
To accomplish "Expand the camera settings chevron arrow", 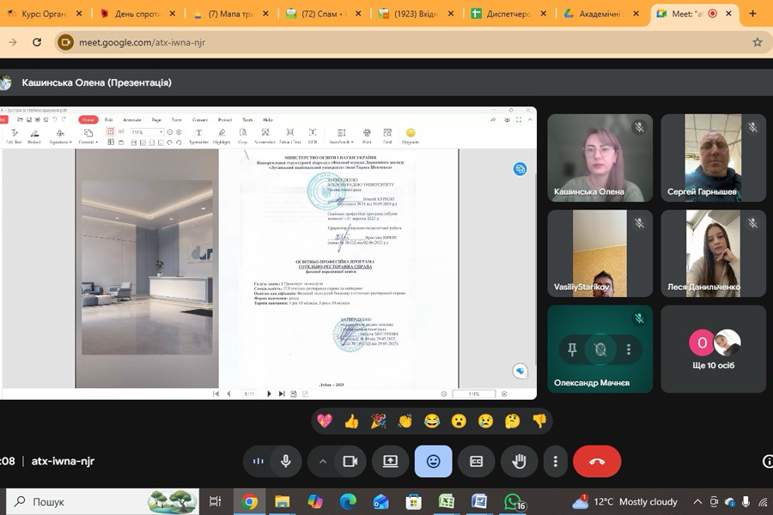I will click(323, 461).
